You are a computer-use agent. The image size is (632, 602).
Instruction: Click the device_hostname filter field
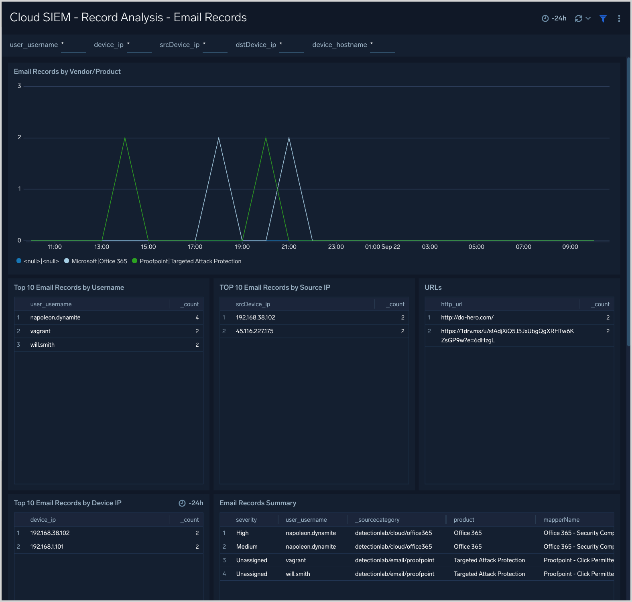[382, 45]
